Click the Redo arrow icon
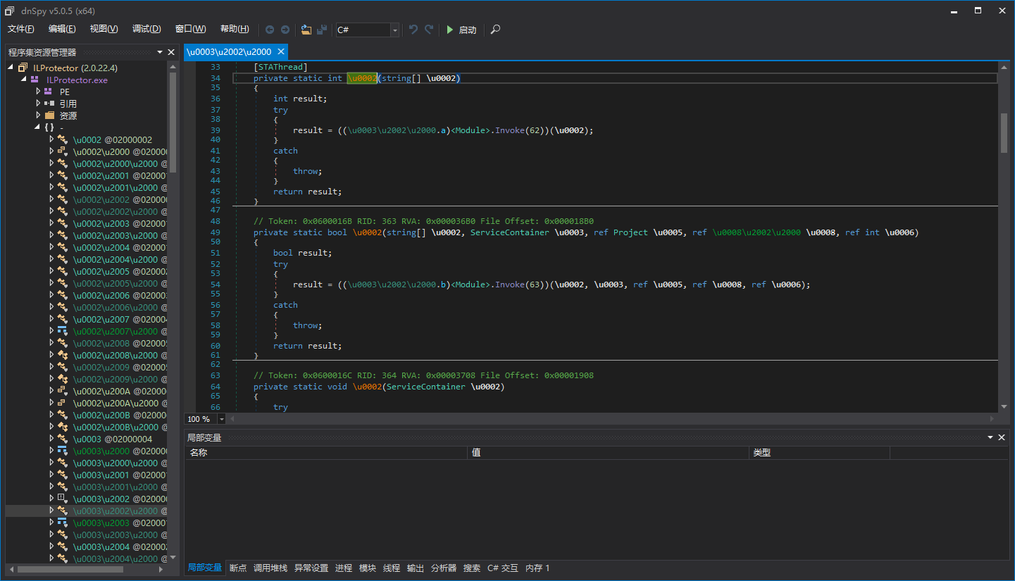Screen dimensions: 1015x581 click(x=429, y=30)
